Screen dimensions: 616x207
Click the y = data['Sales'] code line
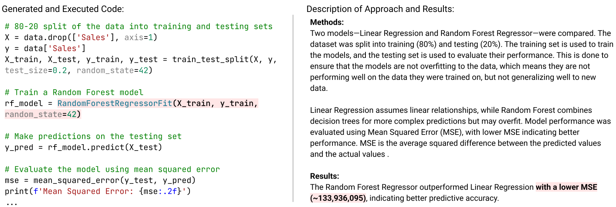tap(45, 49)
